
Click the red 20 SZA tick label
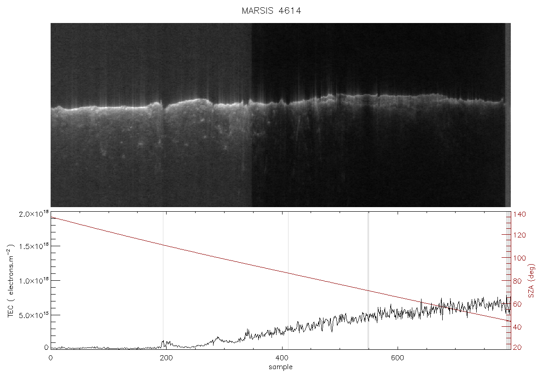[517, 347]
